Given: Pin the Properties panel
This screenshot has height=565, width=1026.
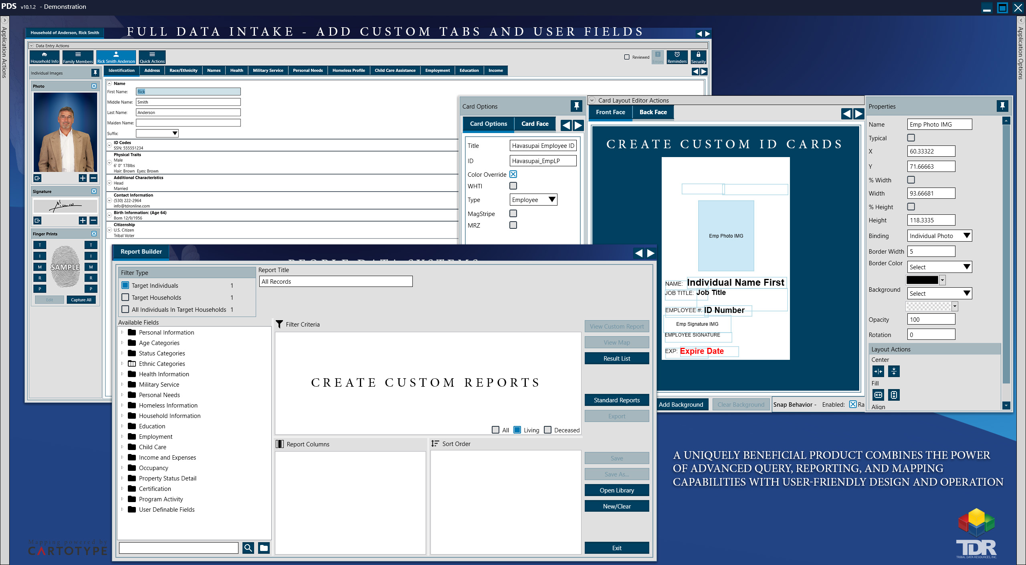Looking at the screenshot, I should pos(1002,106).
